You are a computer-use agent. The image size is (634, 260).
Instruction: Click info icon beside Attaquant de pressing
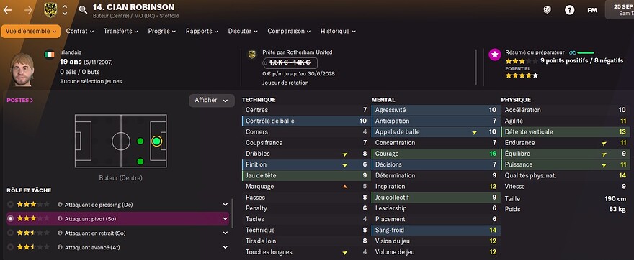[60, 205]
